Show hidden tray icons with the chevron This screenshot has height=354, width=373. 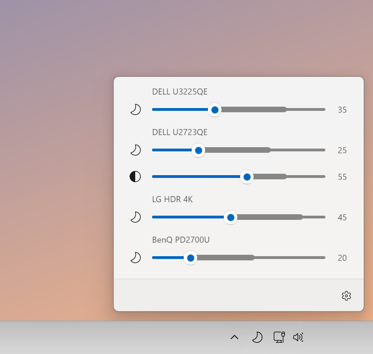pos(235,337)
